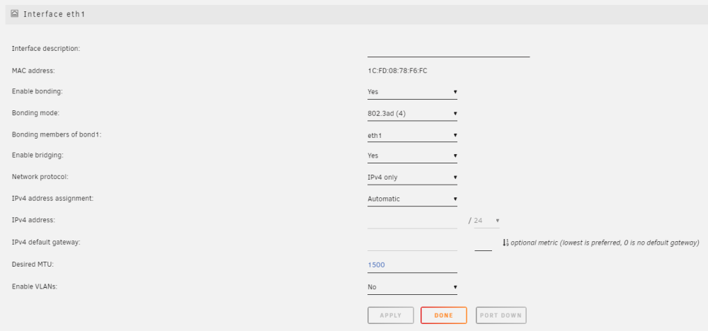708x331 pixels.
Task: Click the optional metric hint text
Action: 605,243
